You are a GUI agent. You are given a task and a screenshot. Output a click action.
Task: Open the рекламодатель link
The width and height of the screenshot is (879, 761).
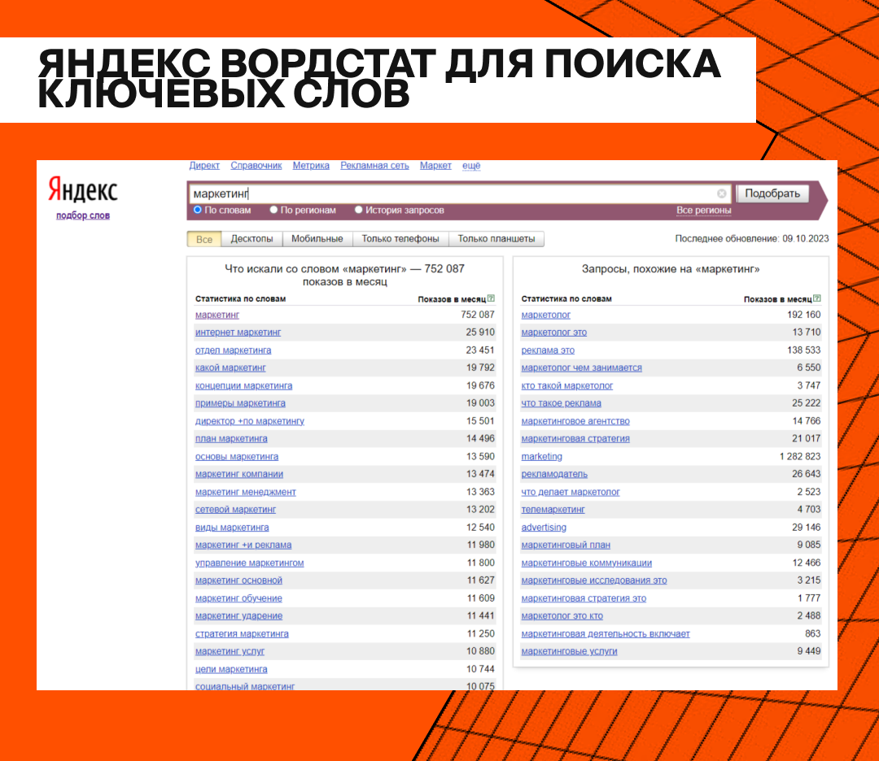[554, 474]
